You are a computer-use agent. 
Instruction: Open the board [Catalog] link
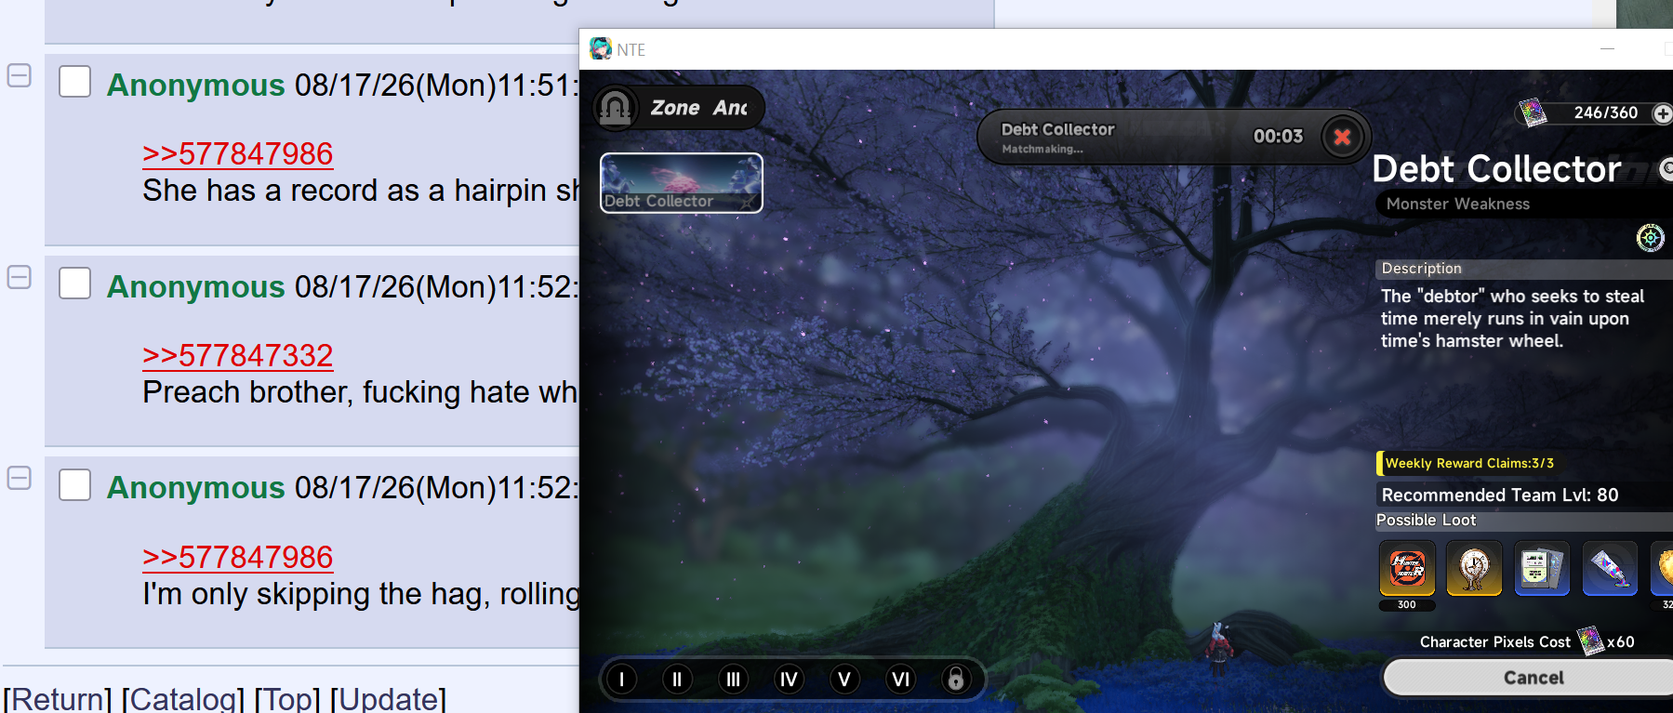[x=183, y=699]
